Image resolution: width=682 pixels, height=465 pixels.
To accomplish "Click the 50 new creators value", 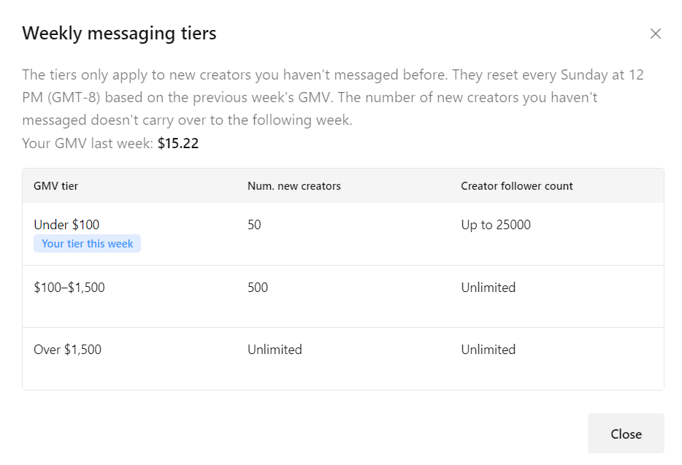I will 254,225.
